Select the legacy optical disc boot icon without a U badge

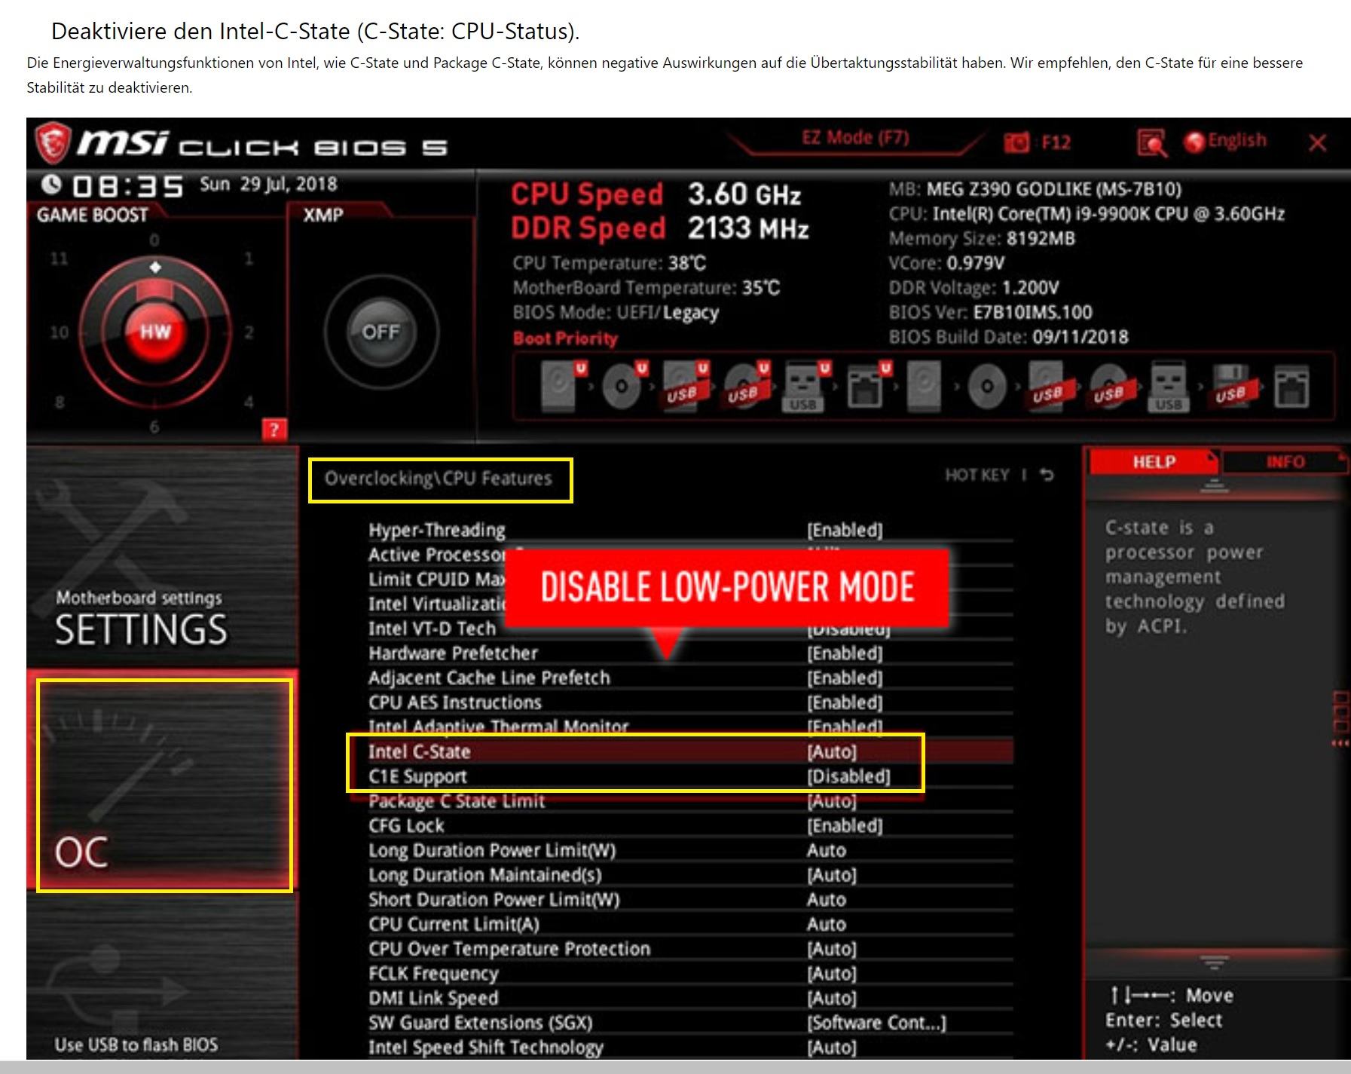pyautogui.click(x=986, y=387)
